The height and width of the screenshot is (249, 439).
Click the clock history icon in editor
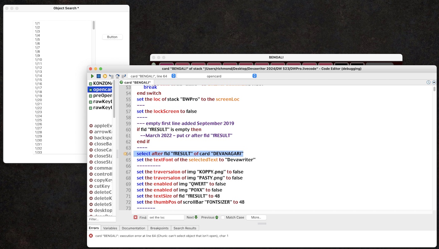428,82
